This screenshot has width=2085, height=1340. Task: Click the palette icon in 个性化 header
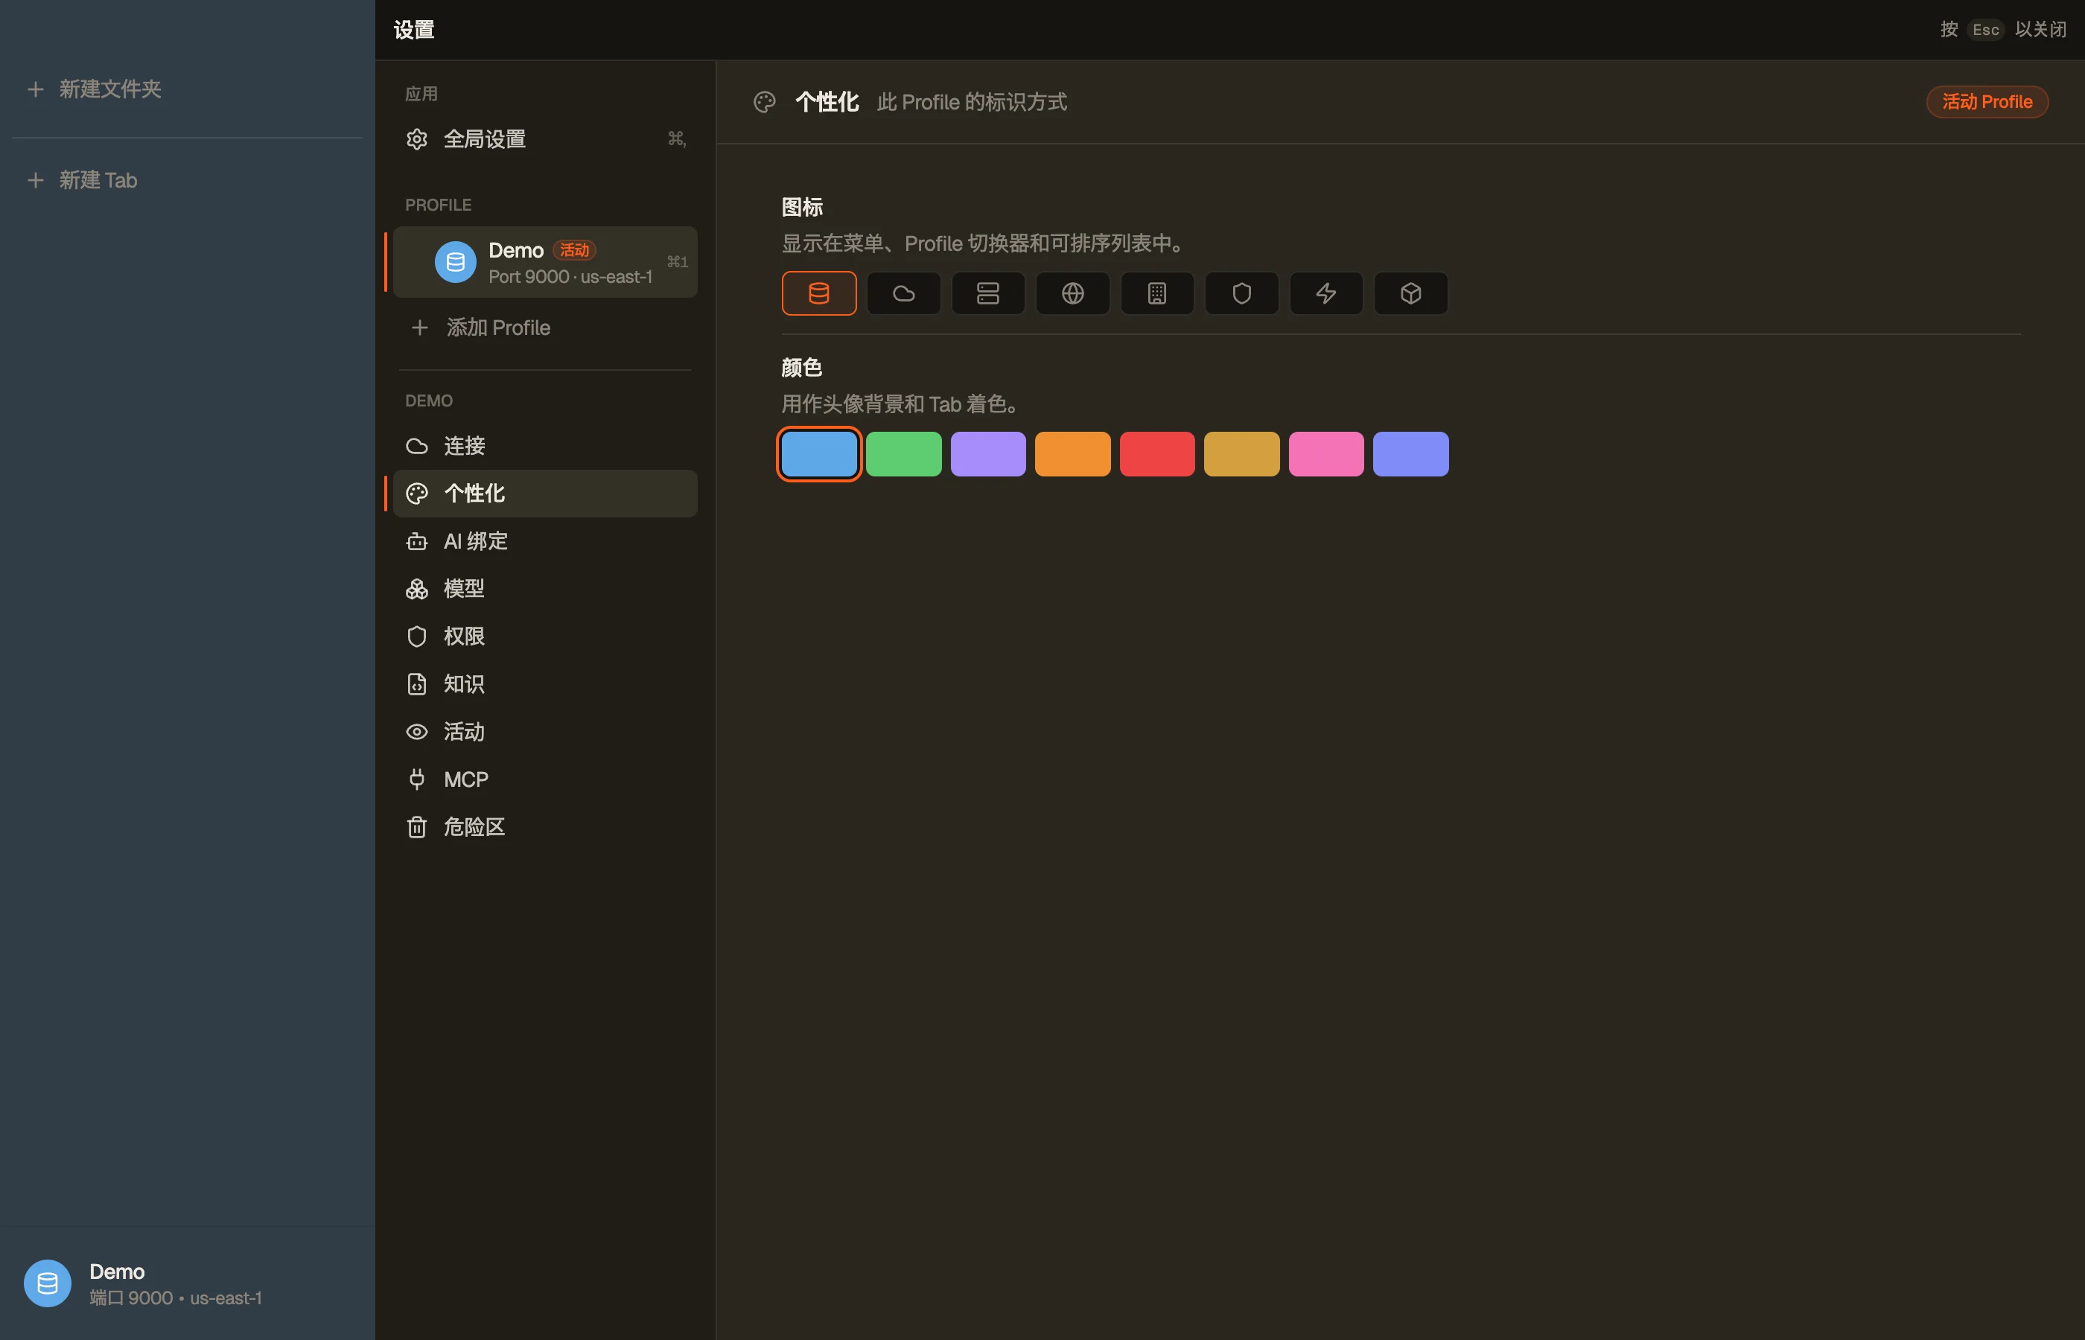[764, 102]
